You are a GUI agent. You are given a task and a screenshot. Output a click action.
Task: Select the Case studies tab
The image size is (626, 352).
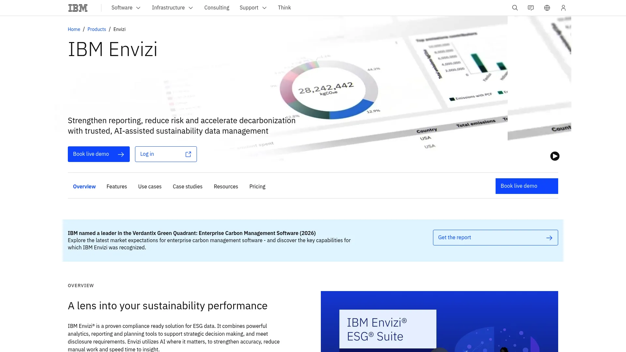pos(188,186)
